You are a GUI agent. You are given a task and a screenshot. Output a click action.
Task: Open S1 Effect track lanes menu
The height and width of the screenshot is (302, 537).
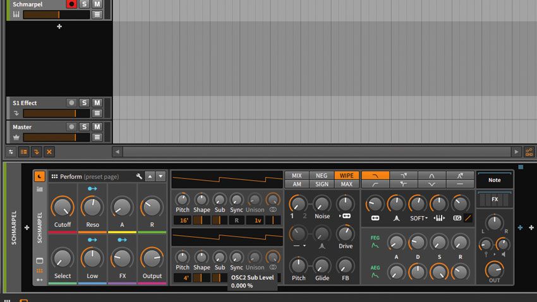(97, 113)
